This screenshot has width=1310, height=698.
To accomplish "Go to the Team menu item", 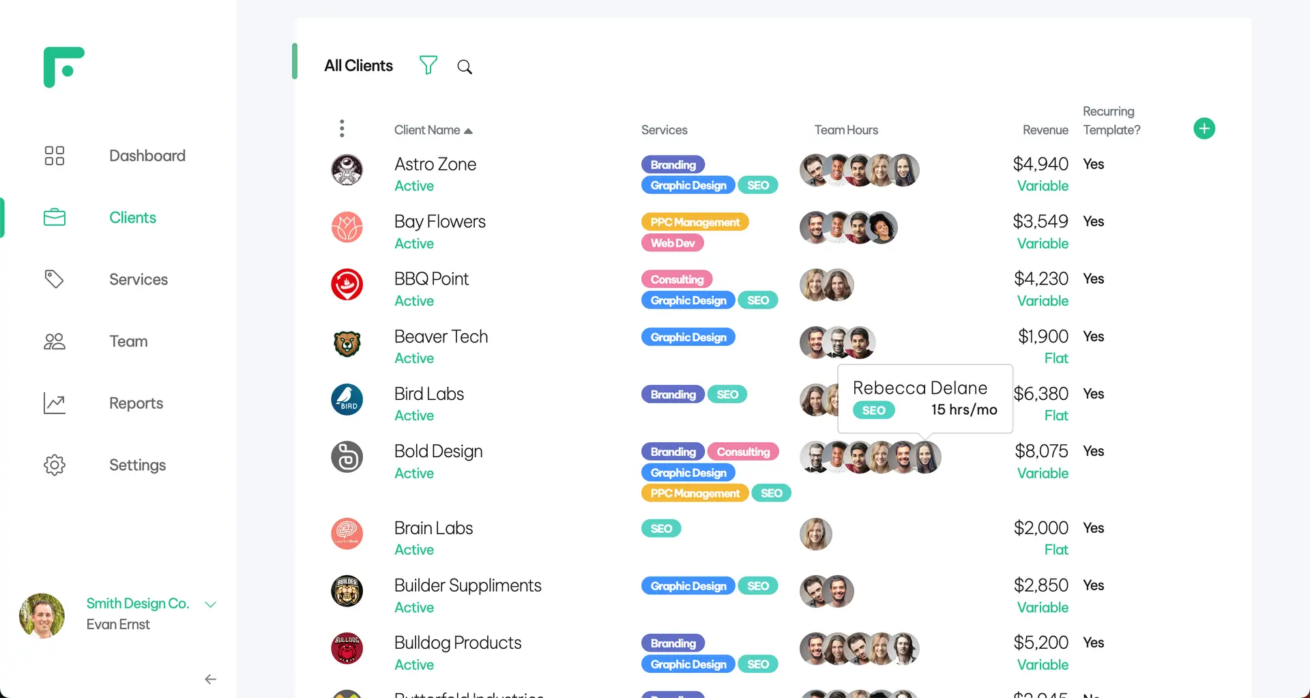I will pos(128,341).
